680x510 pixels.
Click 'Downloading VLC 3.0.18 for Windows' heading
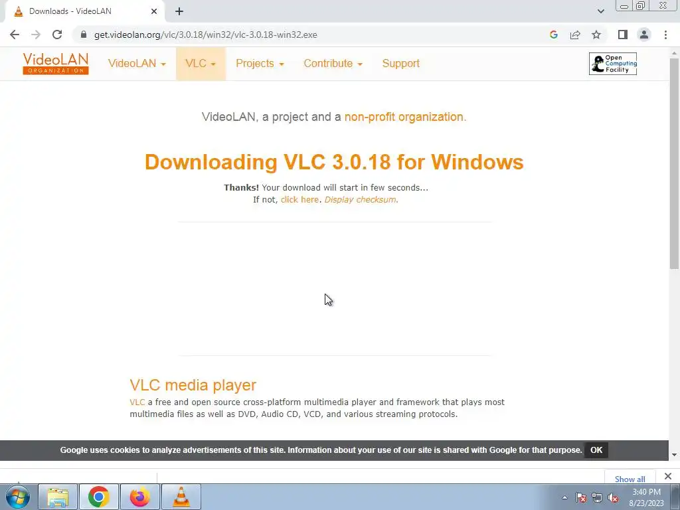[334, 162]
